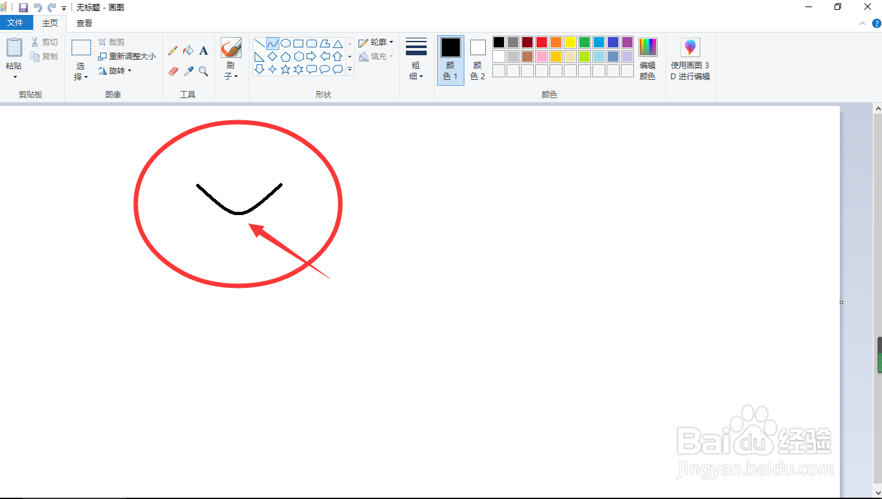This screenshot has height=499, width=882.
Task: Choose the Four-point star shape
Action: [x=272, y=70]
